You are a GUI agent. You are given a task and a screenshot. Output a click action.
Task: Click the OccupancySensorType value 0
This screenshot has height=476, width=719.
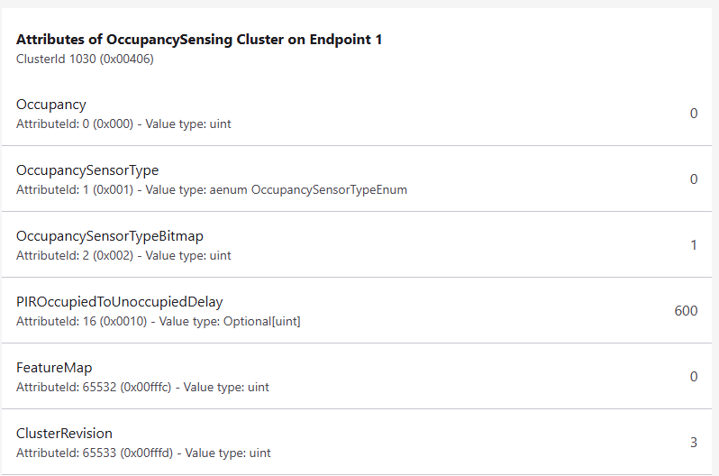click(694, 179)
